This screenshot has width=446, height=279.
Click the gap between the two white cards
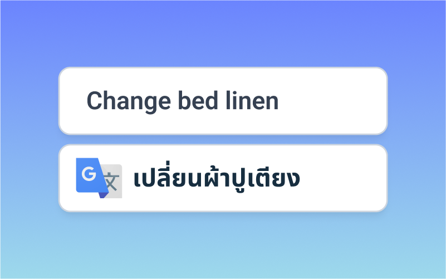[x=223, y=140]
